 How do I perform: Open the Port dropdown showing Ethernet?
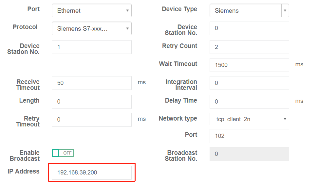pos(87,10)
